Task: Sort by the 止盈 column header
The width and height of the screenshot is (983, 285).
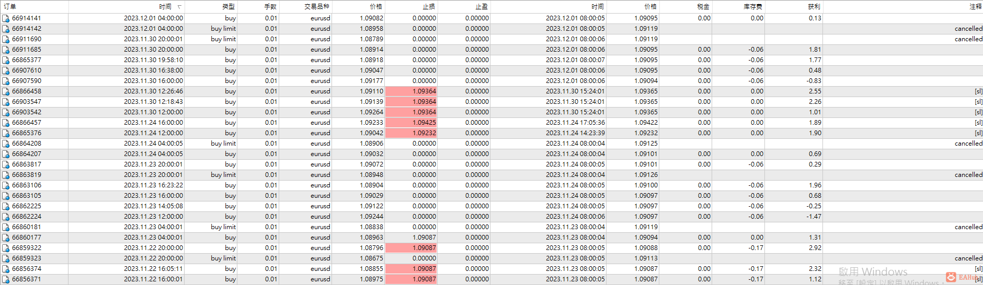Action: (482, 7)
